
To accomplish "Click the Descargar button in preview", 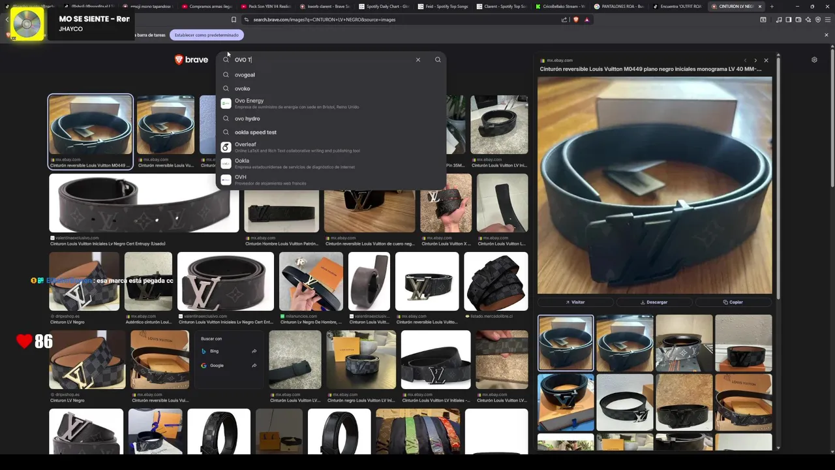I will pyautogui.click(x=654, y=302).
